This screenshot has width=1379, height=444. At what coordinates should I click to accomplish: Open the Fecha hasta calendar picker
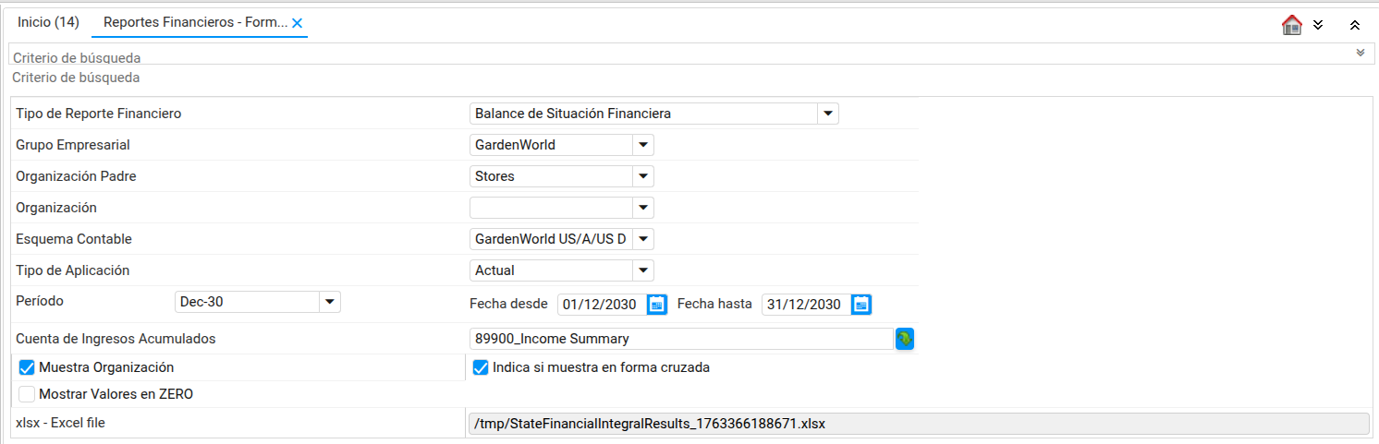click(861, 304)
